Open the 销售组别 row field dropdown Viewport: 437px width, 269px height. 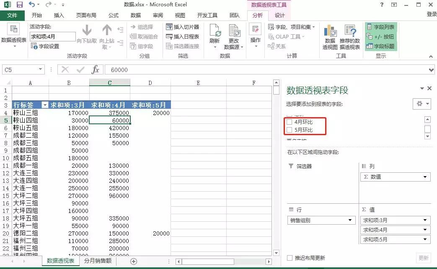click(x=350, y=220)
